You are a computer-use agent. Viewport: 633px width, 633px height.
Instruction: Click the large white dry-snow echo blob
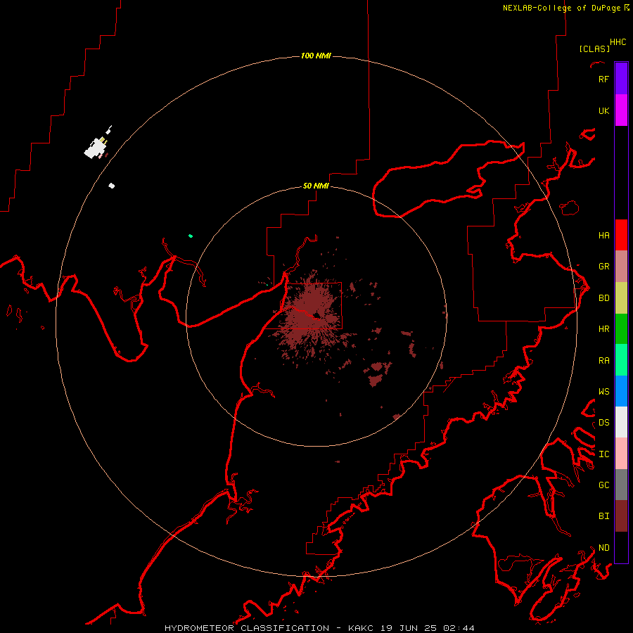95,148
